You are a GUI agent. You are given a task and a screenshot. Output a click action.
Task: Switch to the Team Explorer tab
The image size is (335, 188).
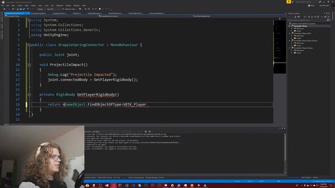click(x=306, y=178)
